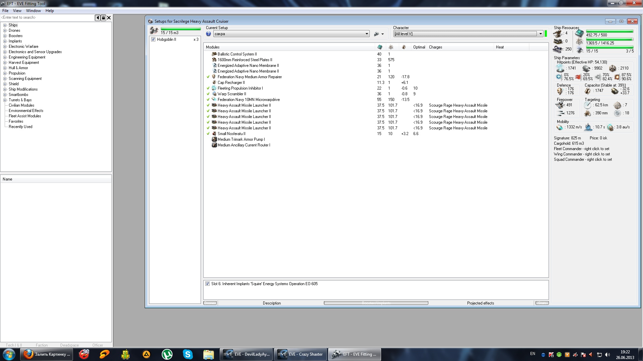Click the explosive resistance icon
The width and height of the screenshot is (643, 361).
pos(617,77)
